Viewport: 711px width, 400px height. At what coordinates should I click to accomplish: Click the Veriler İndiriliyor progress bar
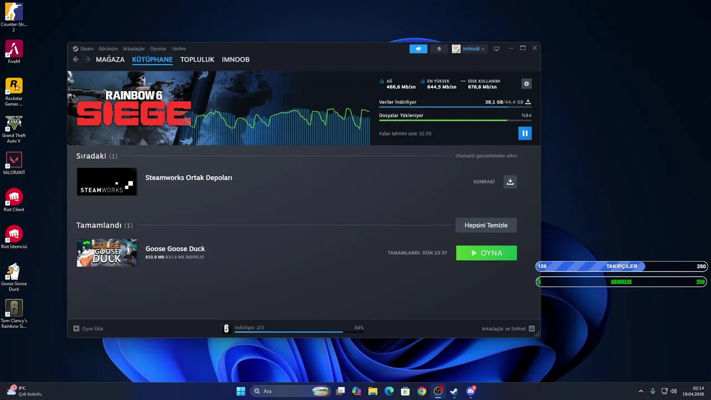455,107
